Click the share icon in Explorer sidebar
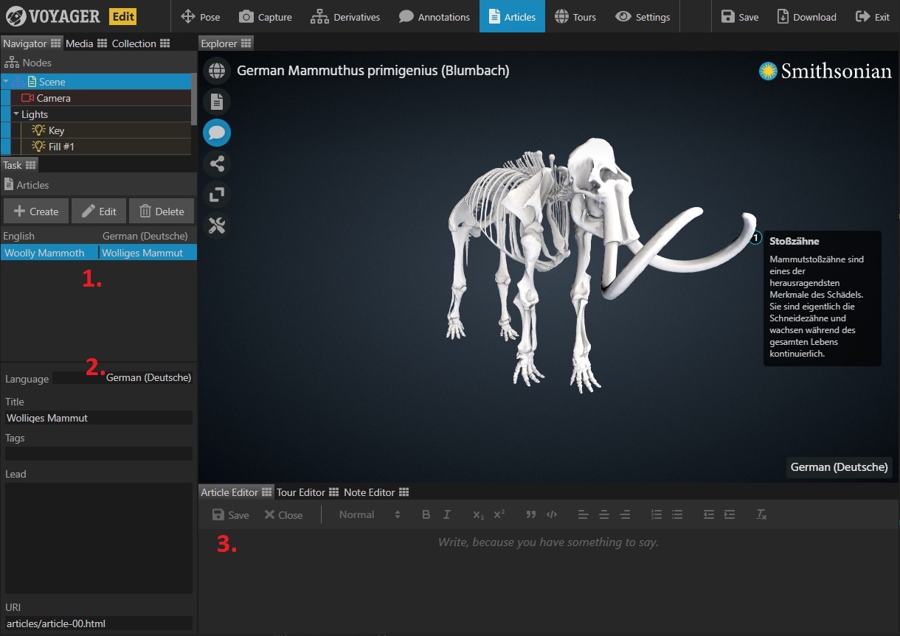Viewport: 900px width, 636px height. 217,164
